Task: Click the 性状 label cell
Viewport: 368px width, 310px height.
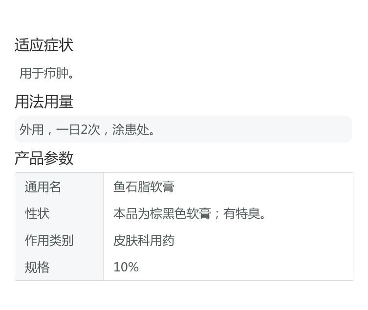Action: [x=59, y=213]
